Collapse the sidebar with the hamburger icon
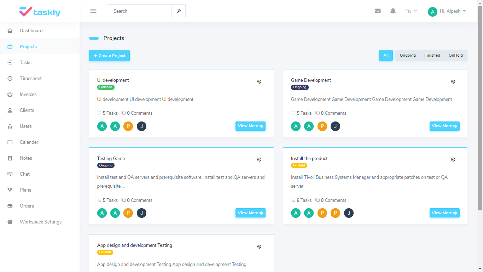The width and height of the screenshot is (483, 272). 93,11
